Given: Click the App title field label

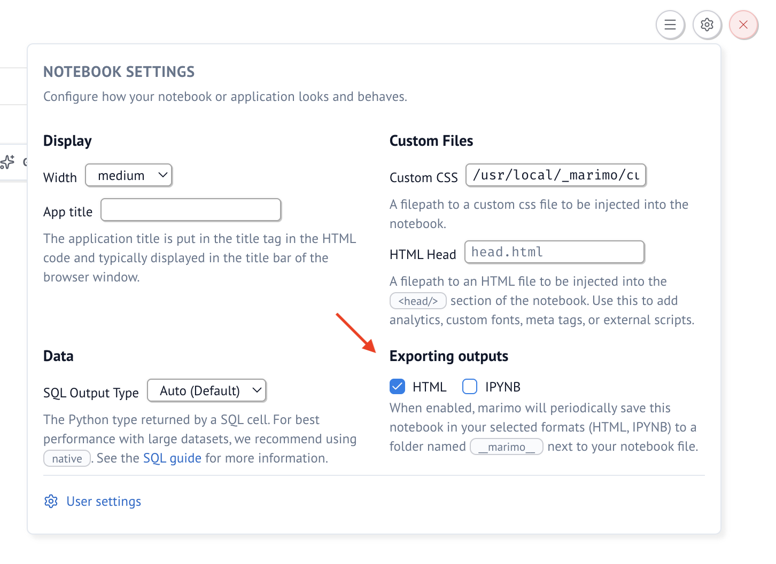Looking at the screenshot, I should tap(68, 212).
